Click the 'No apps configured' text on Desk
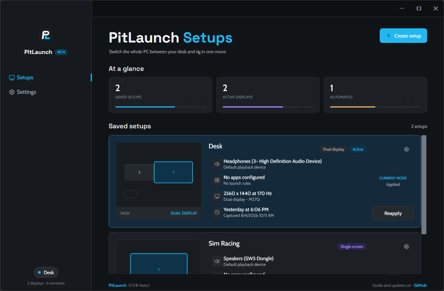Viewport: 444px width, 291px height. point(244,177)
